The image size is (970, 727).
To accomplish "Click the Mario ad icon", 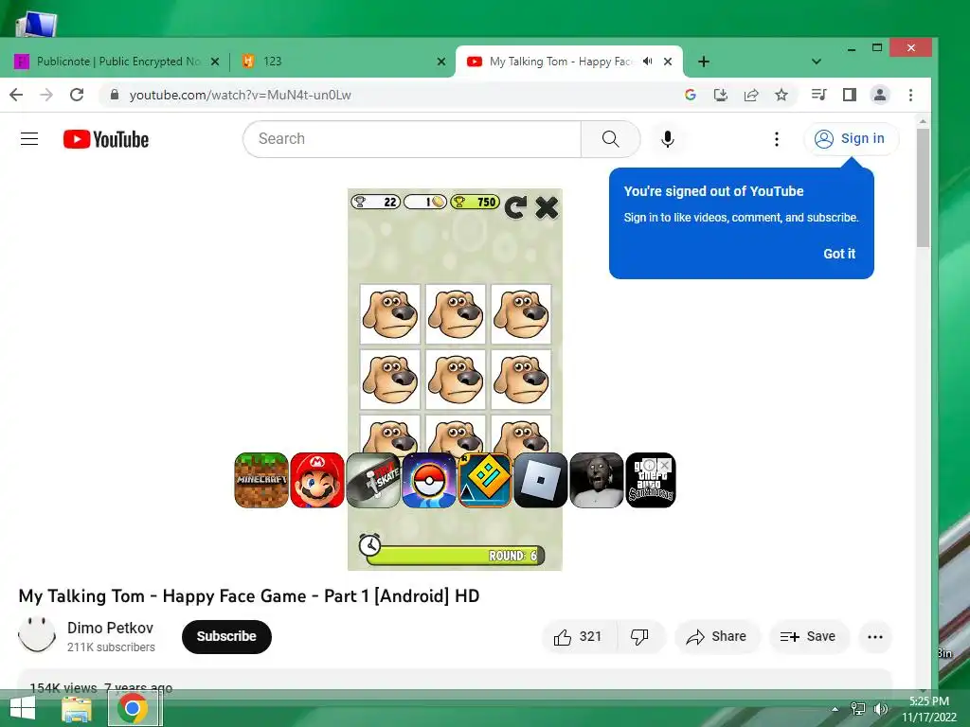I will click(317, 480).
